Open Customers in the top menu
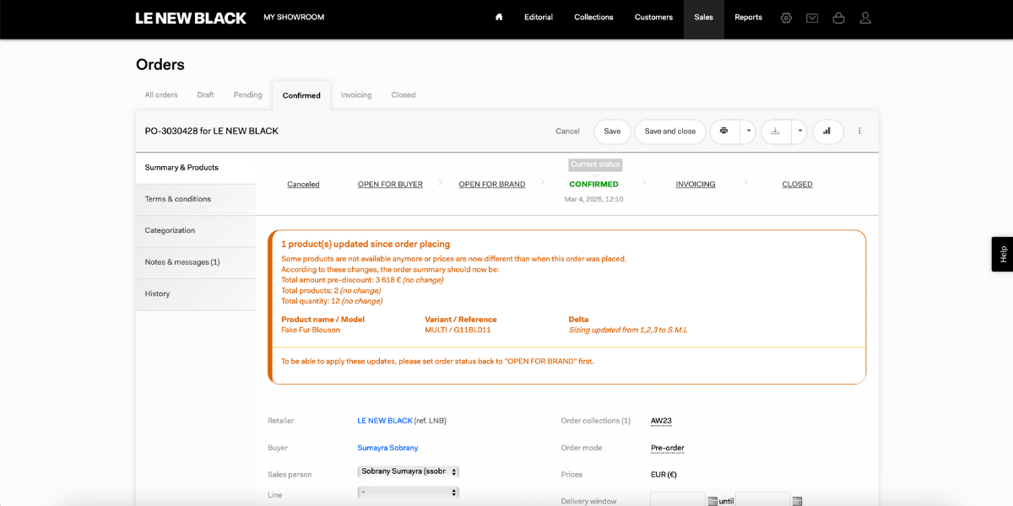1013x506 pixels. coord(653,18)
